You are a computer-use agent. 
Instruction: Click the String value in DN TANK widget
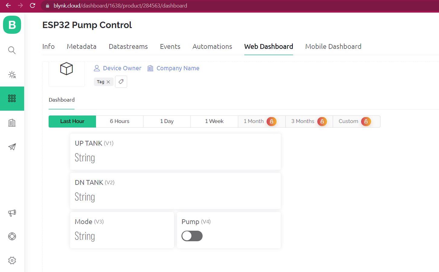[85, 197]
